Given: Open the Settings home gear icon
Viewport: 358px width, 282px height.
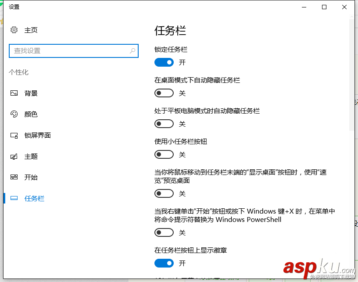Looking at the screenshot, I should (x=14, y=30).
